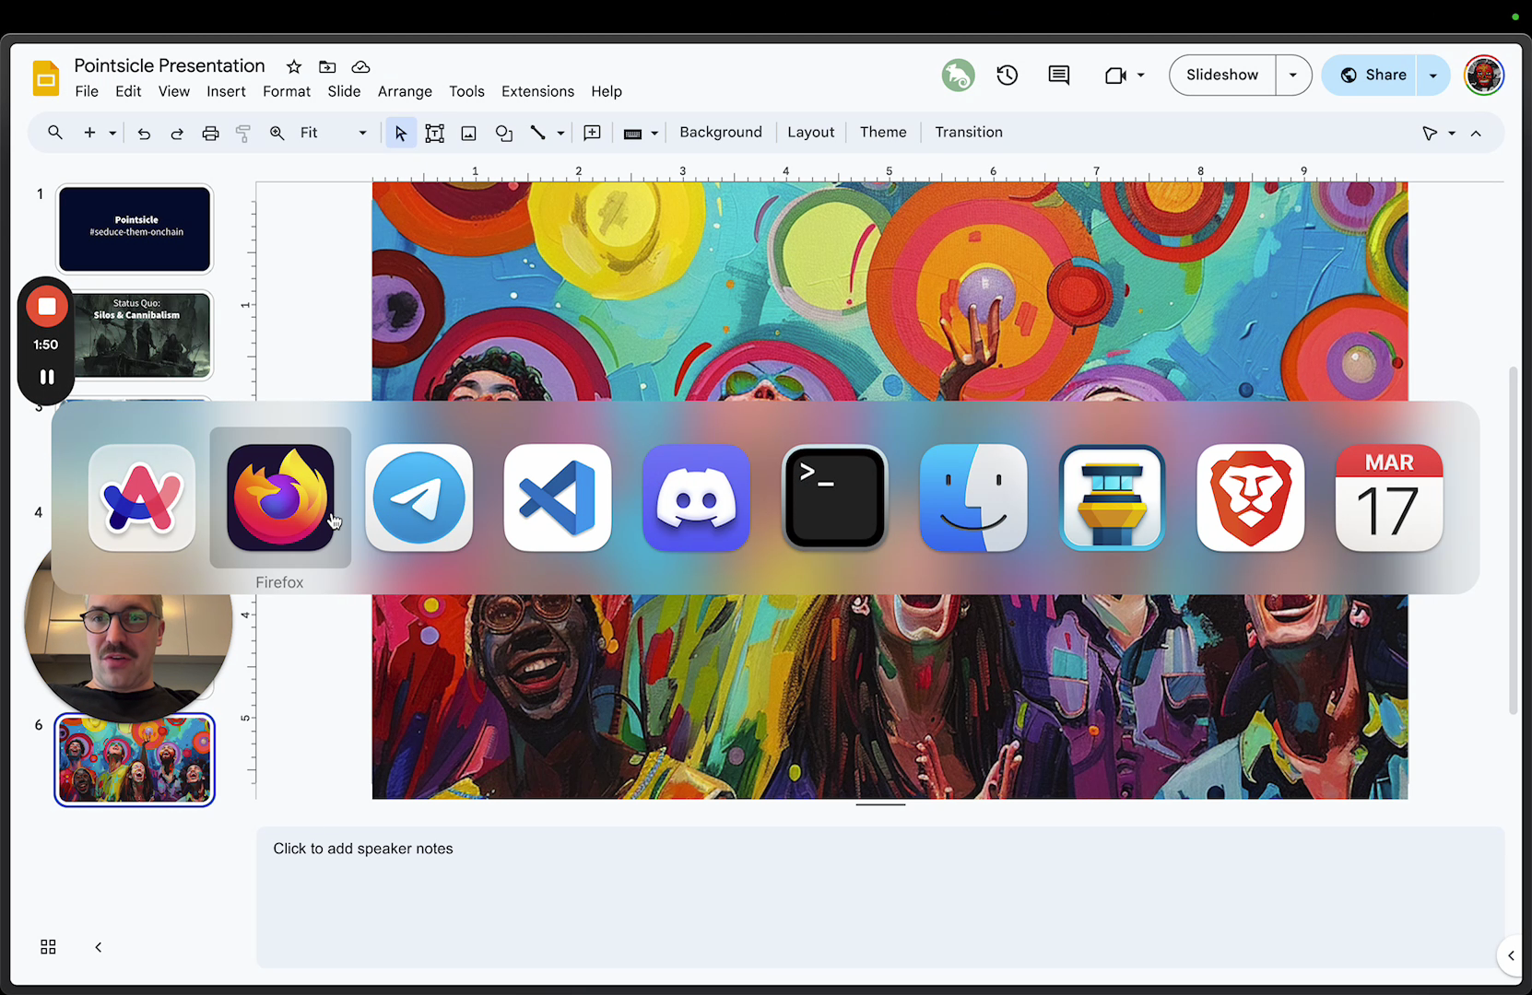Switch to Firefox in app switcher

coord(280,497)
